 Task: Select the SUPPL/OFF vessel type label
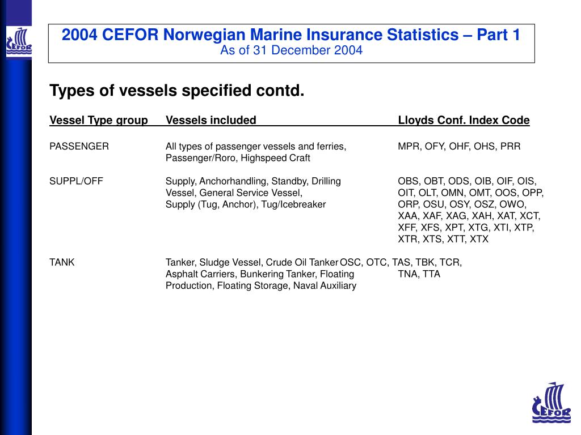77,181
